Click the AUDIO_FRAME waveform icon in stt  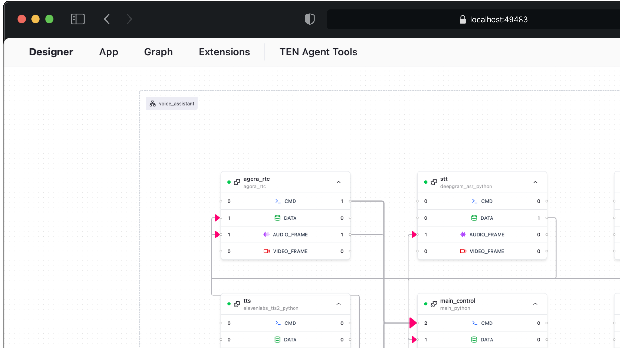[463, 235]
